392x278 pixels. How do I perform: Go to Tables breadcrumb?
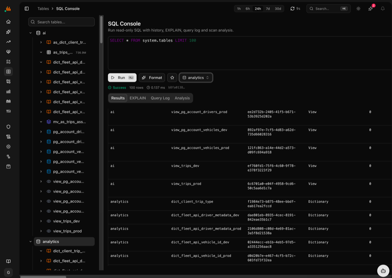coord(43,9)
